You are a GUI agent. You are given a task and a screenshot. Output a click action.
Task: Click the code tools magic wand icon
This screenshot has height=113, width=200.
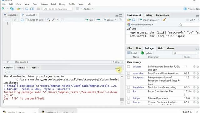point(54,20)
